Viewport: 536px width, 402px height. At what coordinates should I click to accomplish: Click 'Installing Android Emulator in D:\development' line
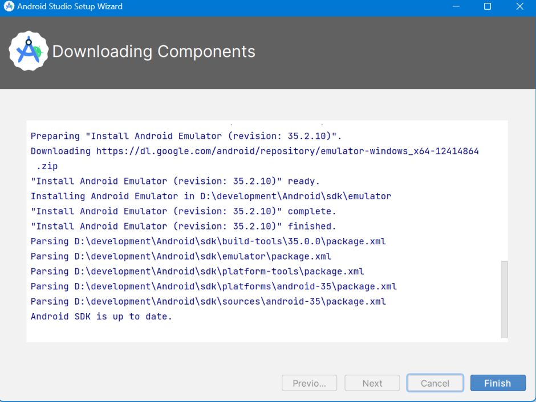(211, 196)
